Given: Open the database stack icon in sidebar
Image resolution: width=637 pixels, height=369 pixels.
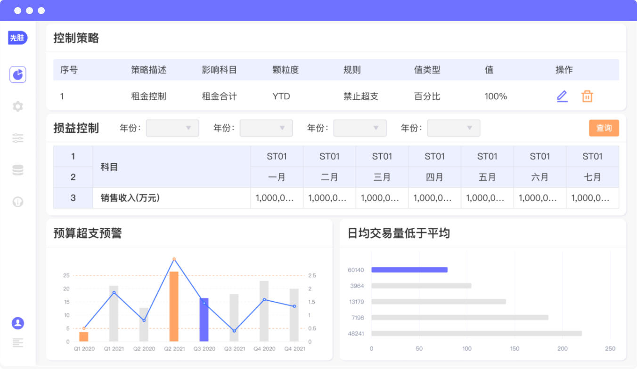Looking at the screenshot, I should tap(18, 170).
